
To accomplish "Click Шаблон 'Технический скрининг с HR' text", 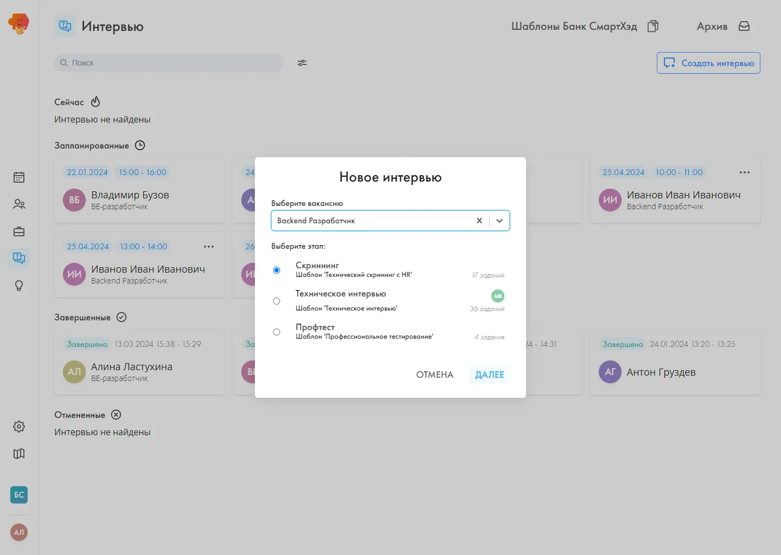I will [x=354, y=275].
